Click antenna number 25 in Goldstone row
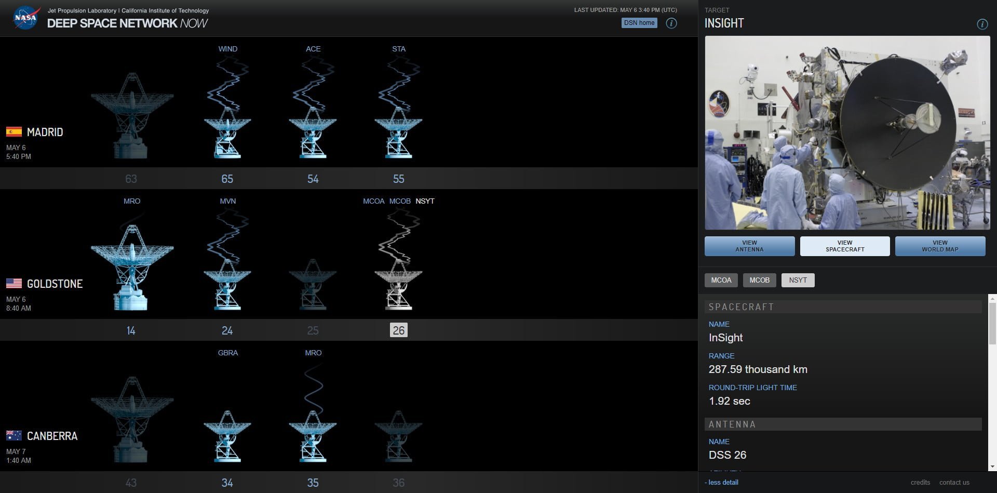Screen dimensions: 997x493 tap(313, 330)
